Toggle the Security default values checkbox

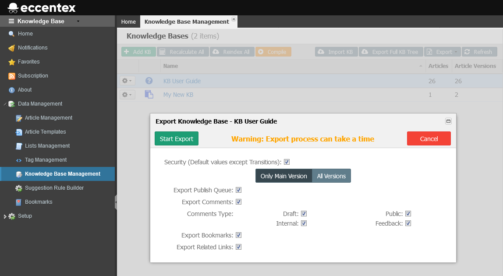click(x=287, y=162)
